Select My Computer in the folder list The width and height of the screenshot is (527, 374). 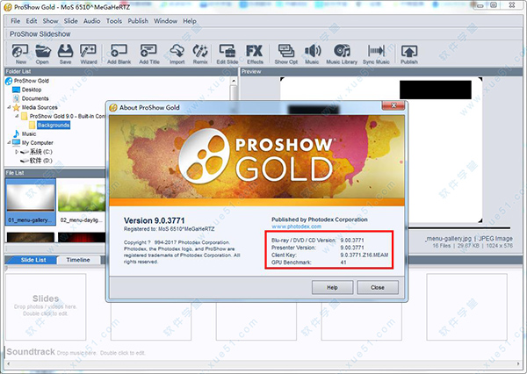point(32,143)
